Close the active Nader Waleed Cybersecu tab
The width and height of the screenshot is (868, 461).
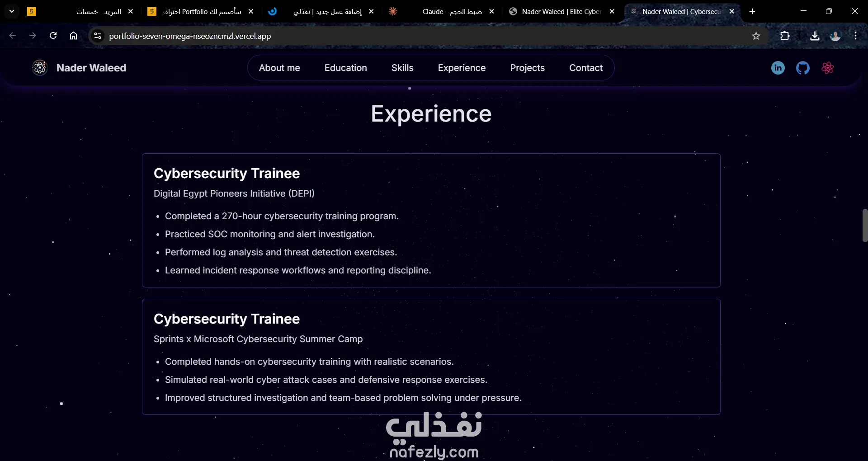[732, 11]
